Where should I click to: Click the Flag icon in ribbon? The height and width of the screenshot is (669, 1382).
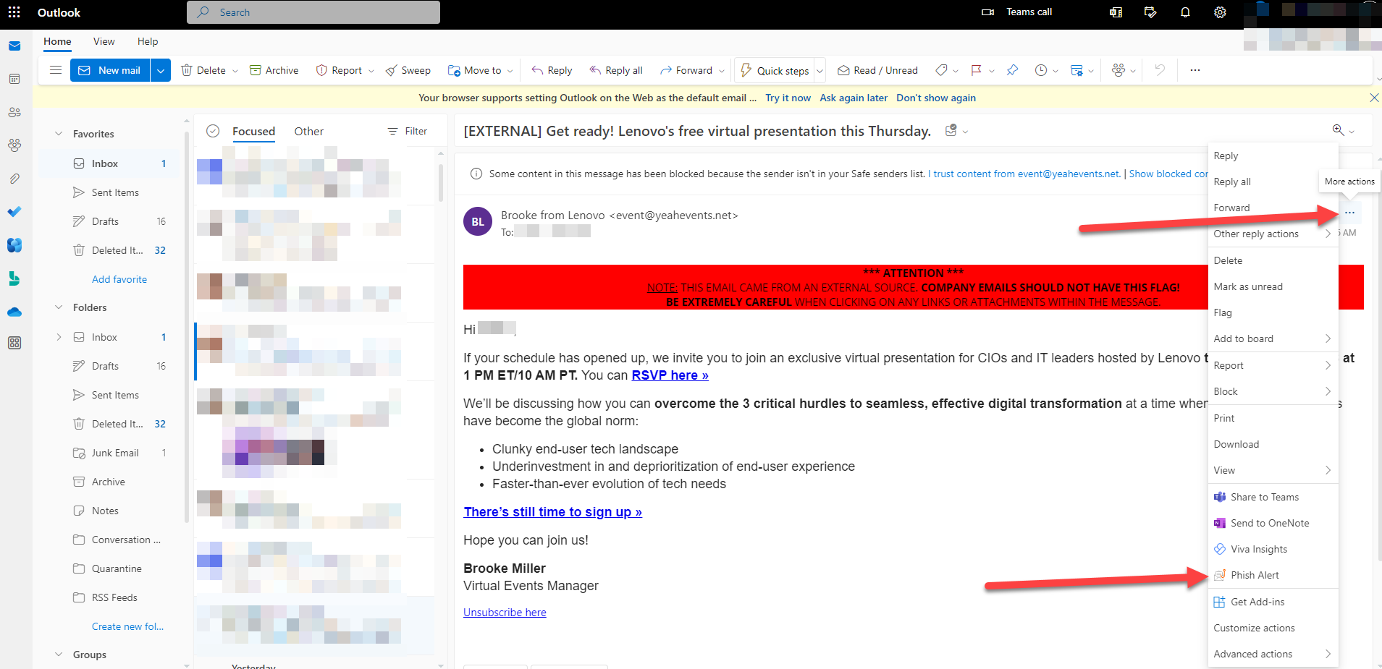tap(976, 70)
